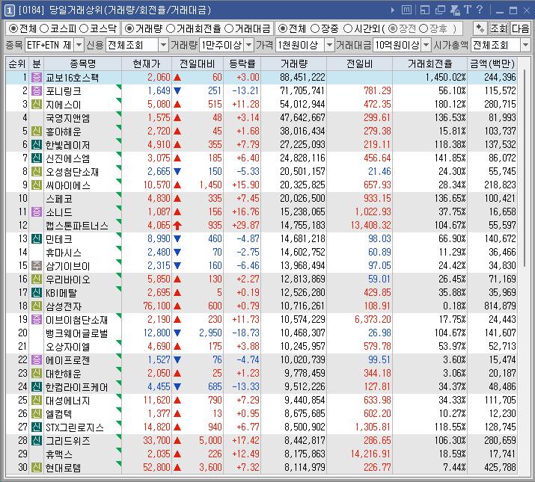Sort by the 종목명 column header
Image resolution: width=535 pixels, height=482 pixels.
click(x=82, y=64)
